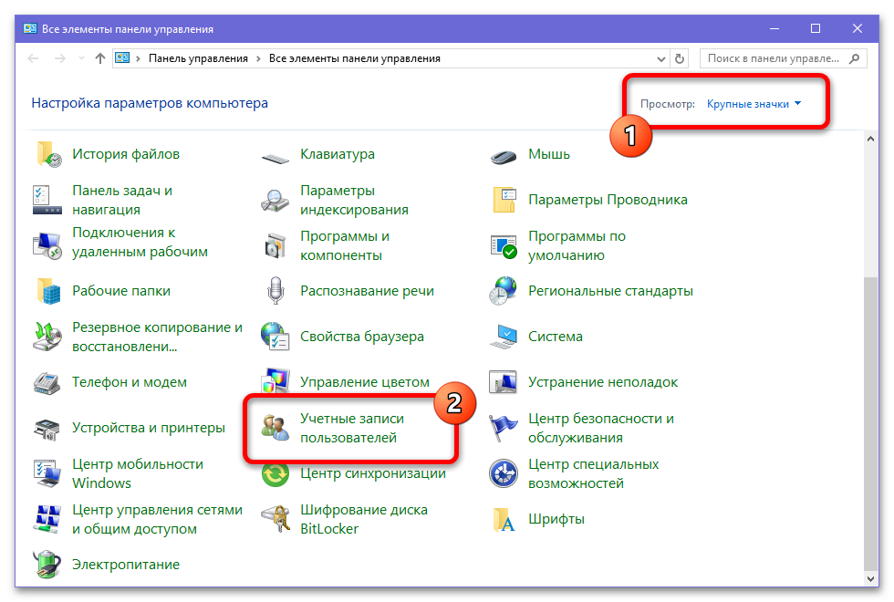
Task: Refresh the control panel view
Action: [x=679, y=58]
